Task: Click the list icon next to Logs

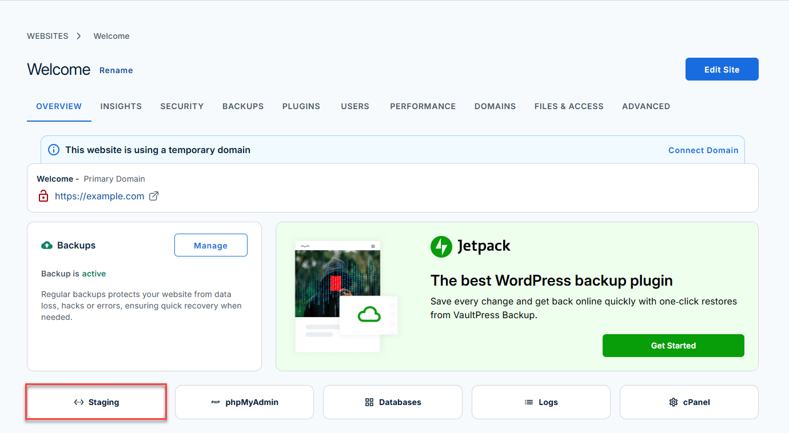Action: tap(529, 402)
